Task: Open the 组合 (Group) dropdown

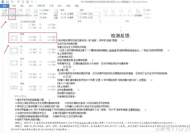Action: tap(147, 14)
